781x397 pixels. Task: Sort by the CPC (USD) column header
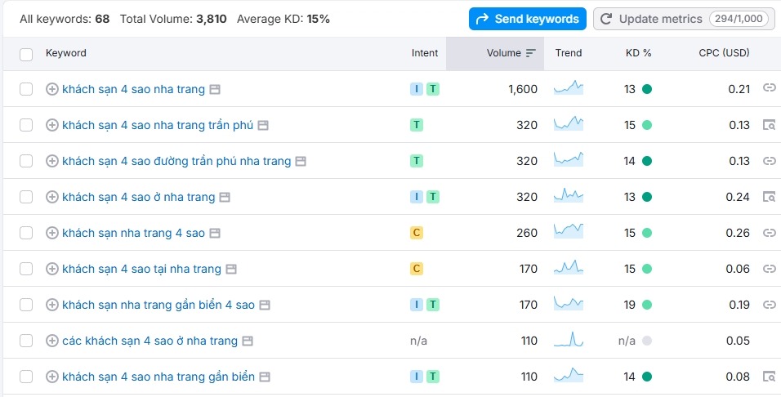724,53
